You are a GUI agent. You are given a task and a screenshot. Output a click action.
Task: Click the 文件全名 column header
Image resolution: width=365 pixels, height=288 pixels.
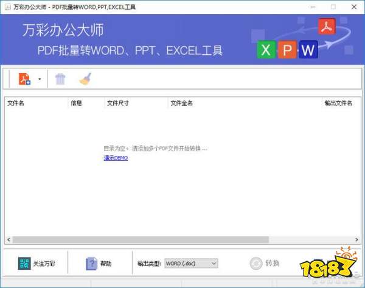click(x=181, y=103)
